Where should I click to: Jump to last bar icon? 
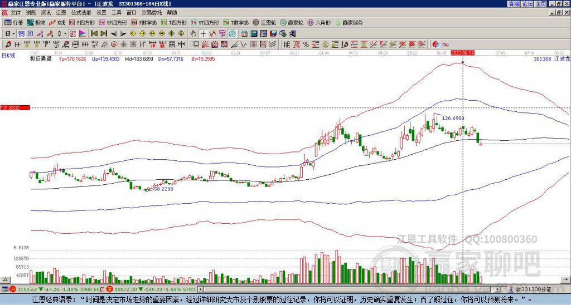tap(104, 34)
